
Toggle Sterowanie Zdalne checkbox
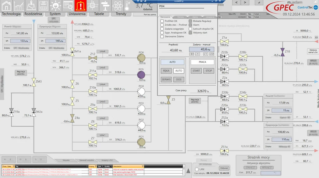[162, 37]
